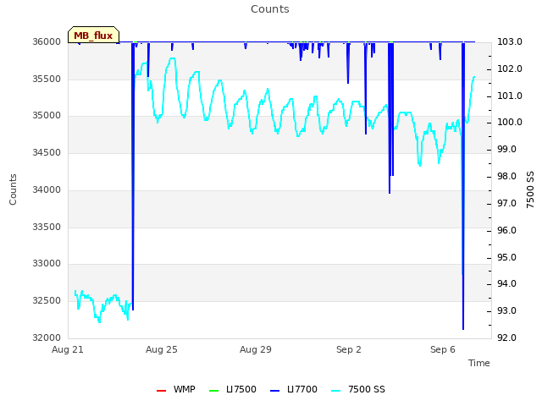Viewport: 542px width, 406px height.
Task: Click the 32500 left axis tick label
Action: pos(47,301)
